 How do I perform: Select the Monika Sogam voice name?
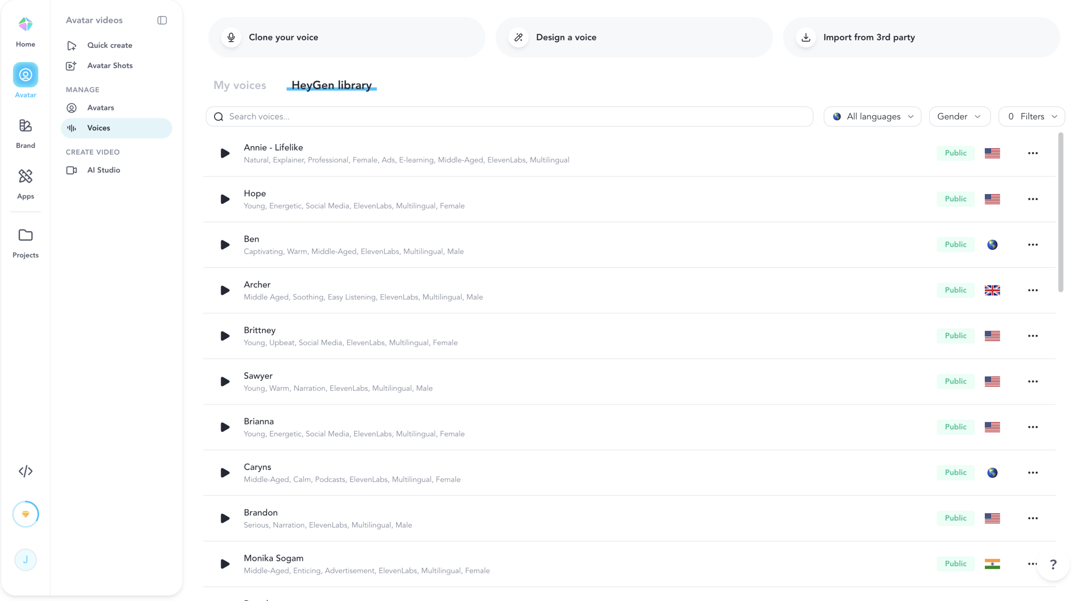(273, 558)
